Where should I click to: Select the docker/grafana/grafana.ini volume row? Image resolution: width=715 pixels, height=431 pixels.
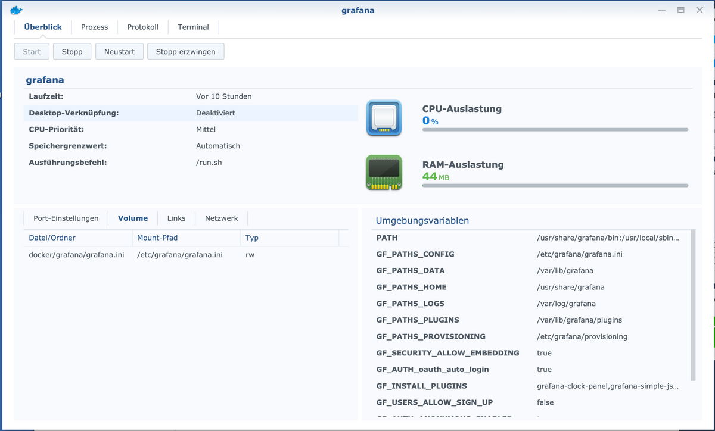point(186,254)
